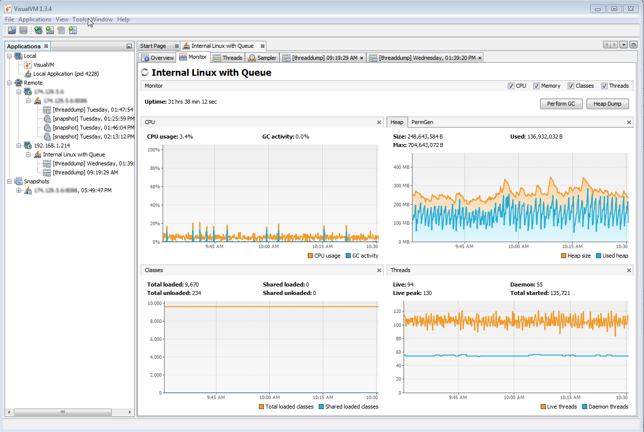
Task: Toggle the Threads monitor checkbox
Action: pyautogui.click(x=604, y=86)
